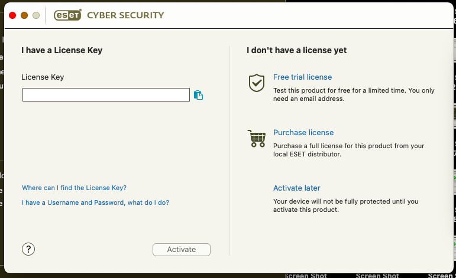Screen dimensions: 456x278
Task: Click the greyed-out zoom window button
Action: click(36, 15)
